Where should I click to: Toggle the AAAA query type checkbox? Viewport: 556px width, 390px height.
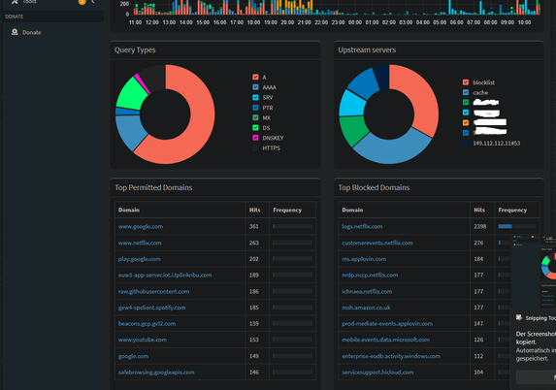255,87
